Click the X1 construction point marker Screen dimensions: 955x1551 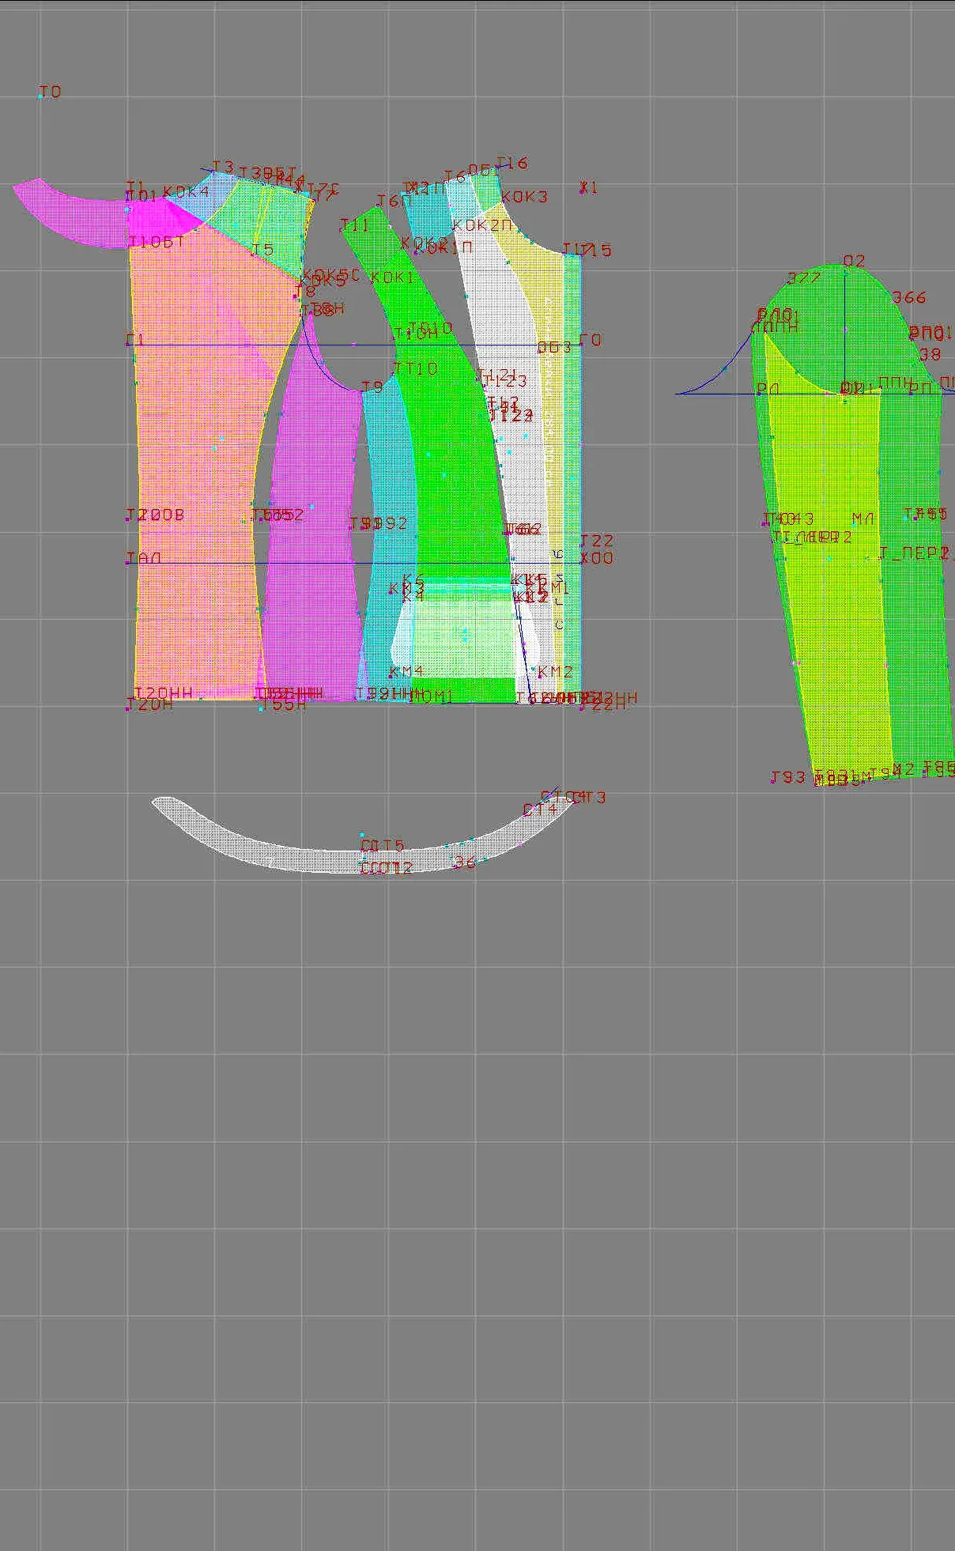tap(584, 187)
